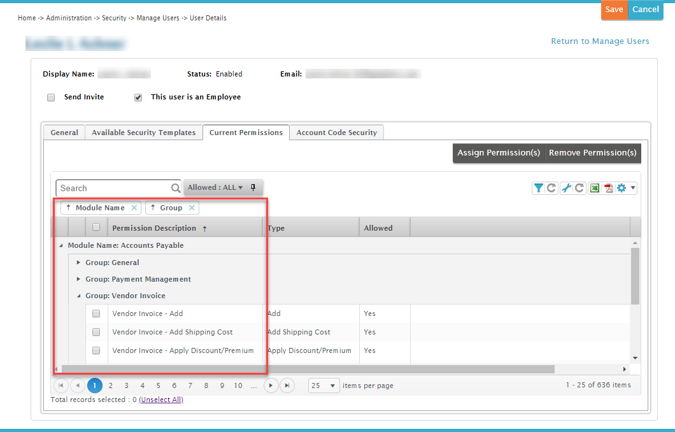Uncheck This user is an Employee

tap(138, 97)
